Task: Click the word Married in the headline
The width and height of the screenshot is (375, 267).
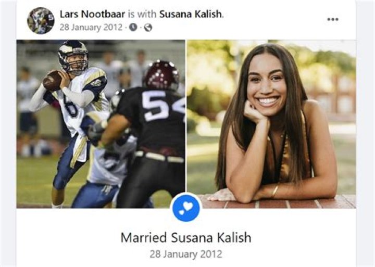Action: click(x=144, y=238)
